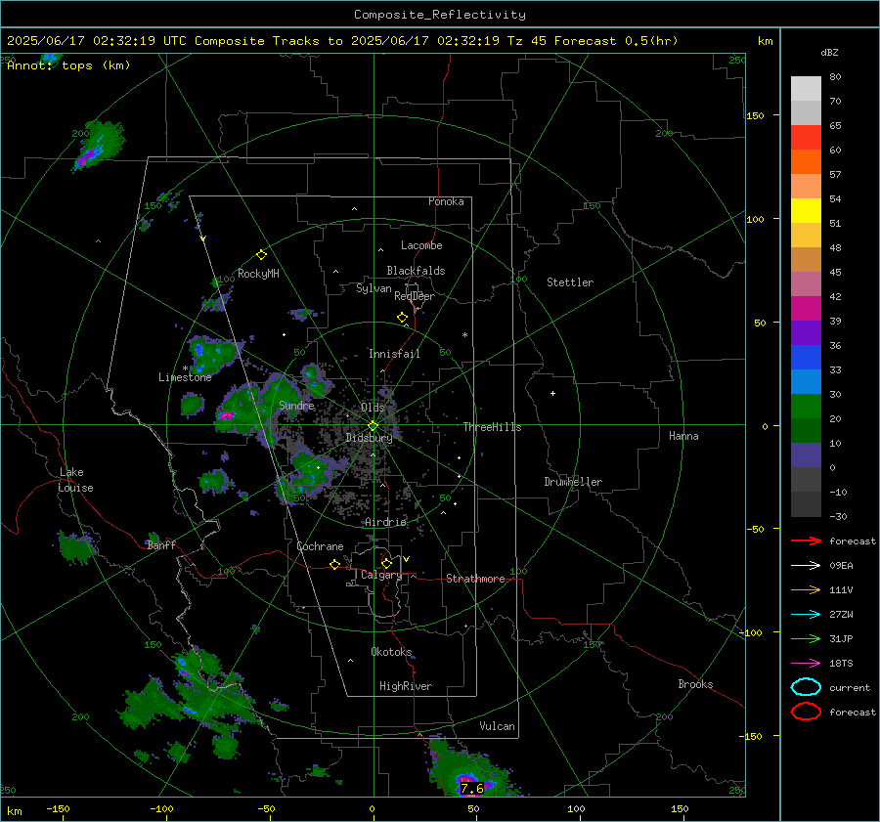The image size is (880, 822).
Task: Click the RedDeer city label
Action: (x=415, y=296)
